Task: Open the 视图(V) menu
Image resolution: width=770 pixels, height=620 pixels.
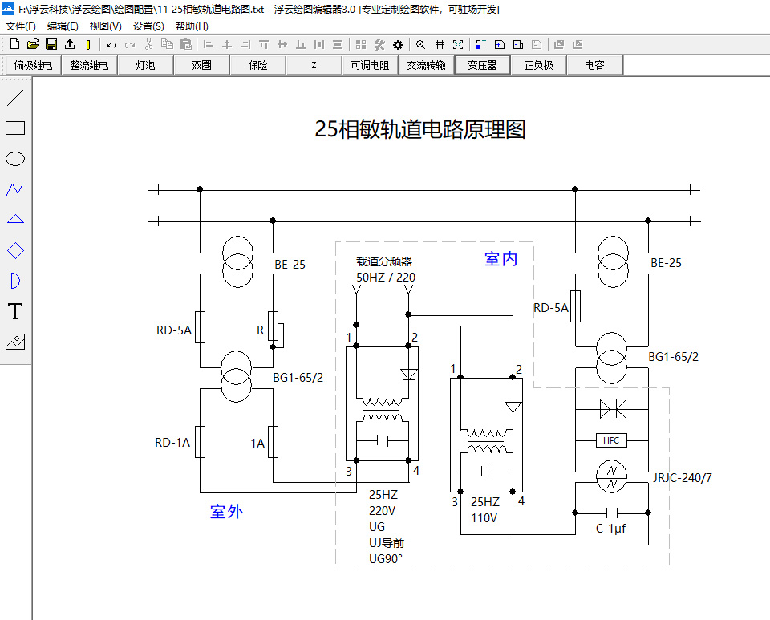Action: click(x=106, y=26)
